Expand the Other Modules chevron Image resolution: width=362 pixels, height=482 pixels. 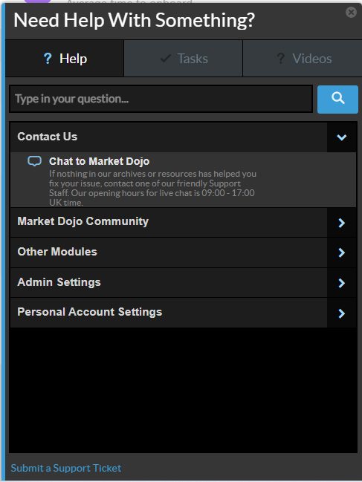tap(342, 253)
